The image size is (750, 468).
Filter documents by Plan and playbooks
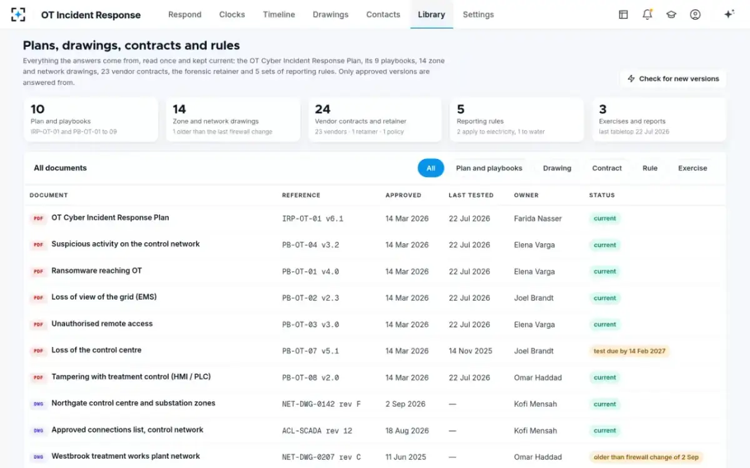point(489,168)
